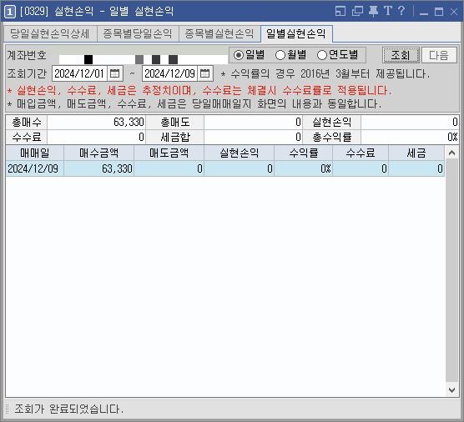Click the 총매수 summary value 63,330

[x=96, y=122]
